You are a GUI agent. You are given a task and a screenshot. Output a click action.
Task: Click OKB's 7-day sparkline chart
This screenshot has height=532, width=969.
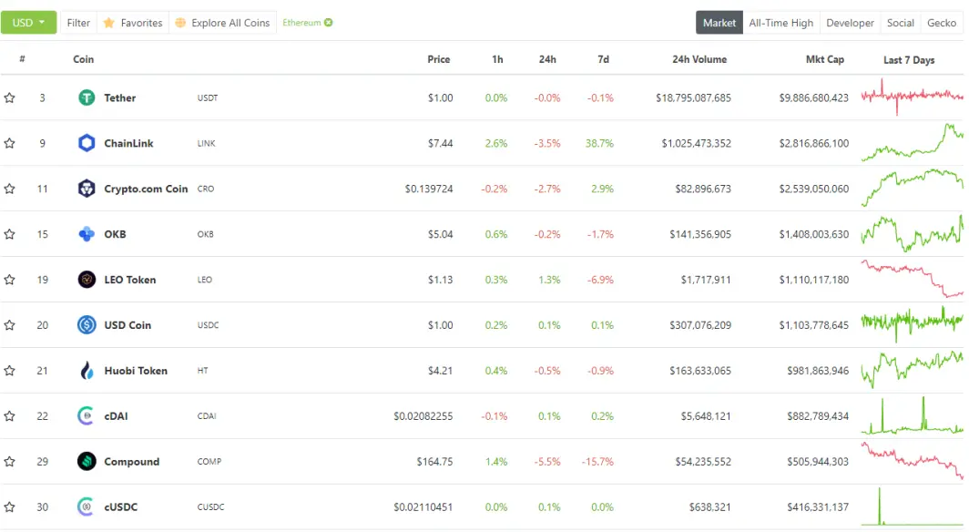913,233
